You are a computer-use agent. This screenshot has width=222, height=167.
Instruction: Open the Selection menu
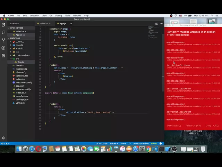[34, 16]
